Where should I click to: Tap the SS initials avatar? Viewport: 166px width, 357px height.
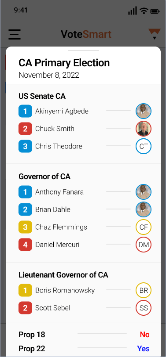(x=144, y=308)
